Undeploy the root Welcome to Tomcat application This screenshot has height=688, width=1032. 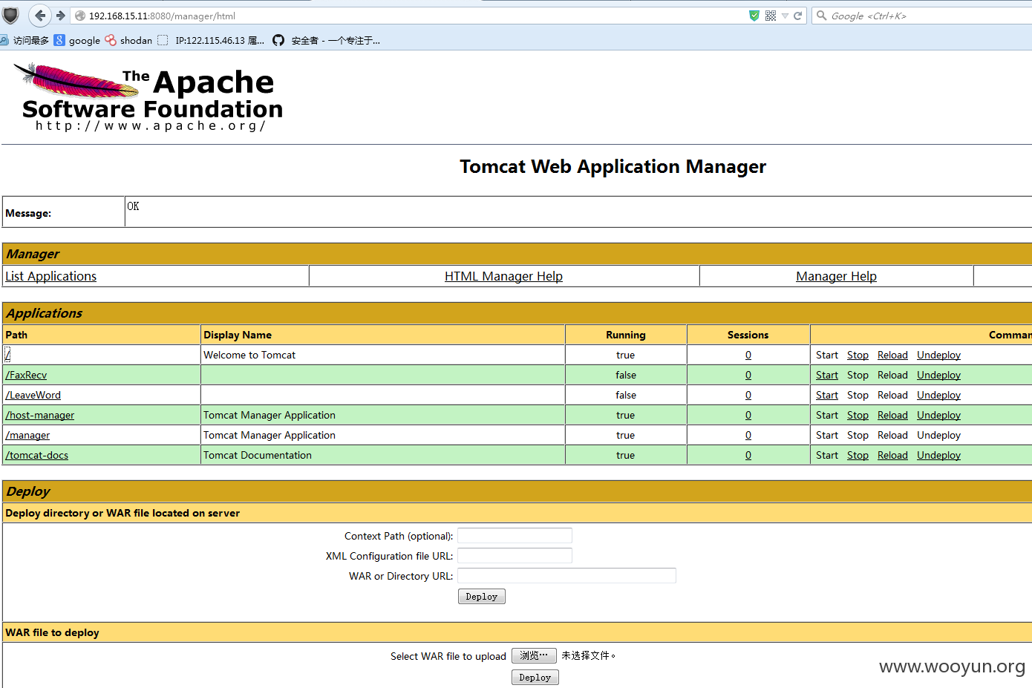pos(938,355)
